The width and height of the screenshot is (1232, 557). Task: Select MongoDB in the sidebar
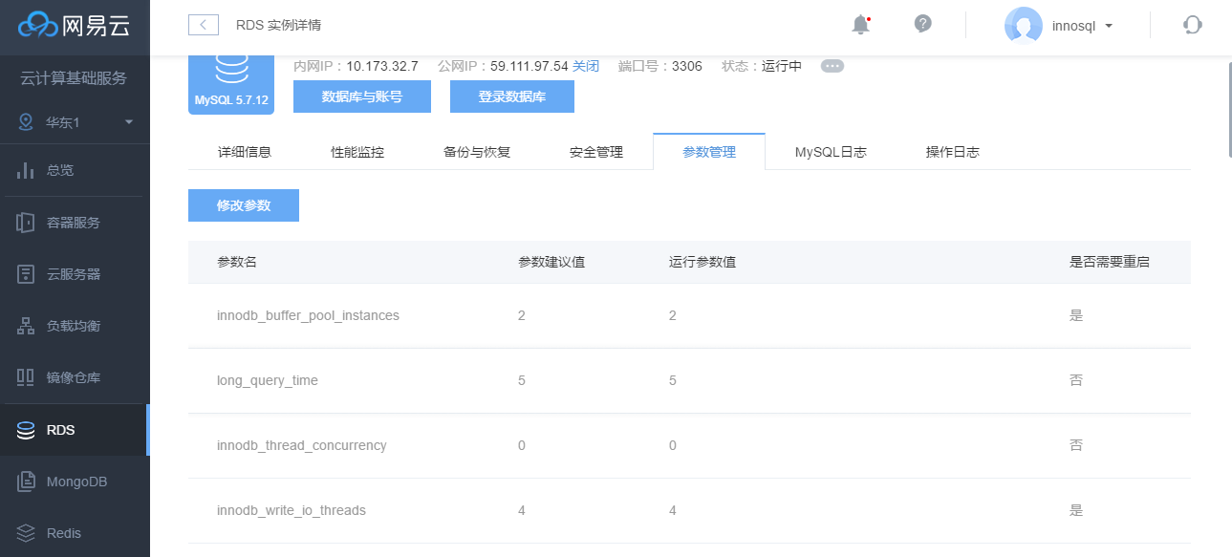click(x=75, y=481)
